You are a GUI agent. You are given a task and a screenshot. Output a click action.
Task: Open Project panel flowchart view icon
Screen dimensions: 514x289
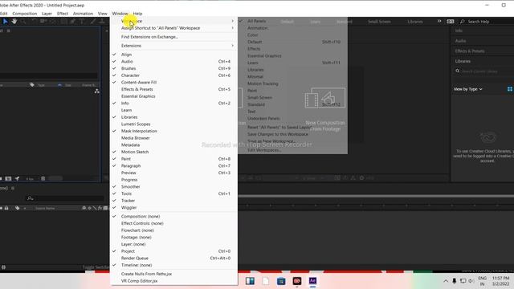96,91
